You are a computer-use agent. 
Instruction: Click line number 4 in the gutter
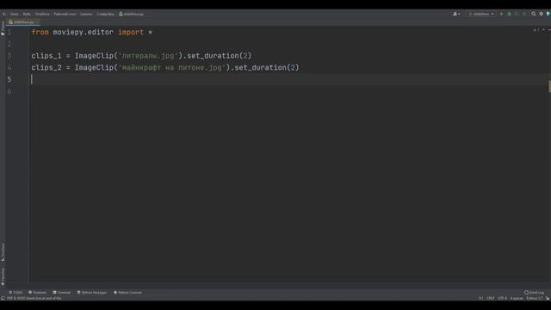tap(9, 67)
